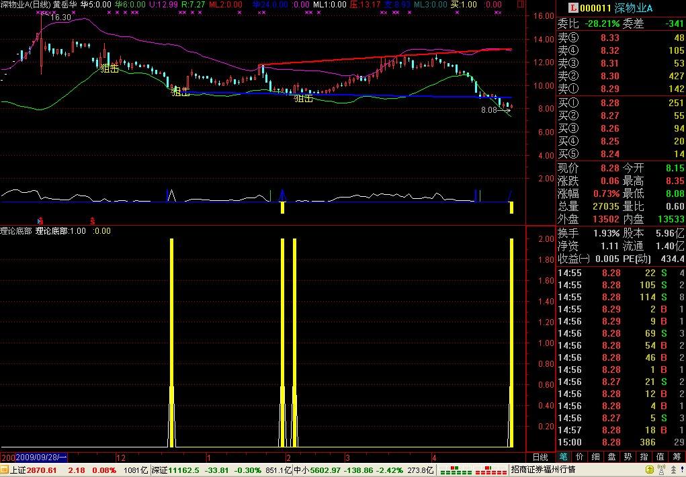Select the 势 trend tab
This screenshot has width=686, height=477.
tap(628, 457)
